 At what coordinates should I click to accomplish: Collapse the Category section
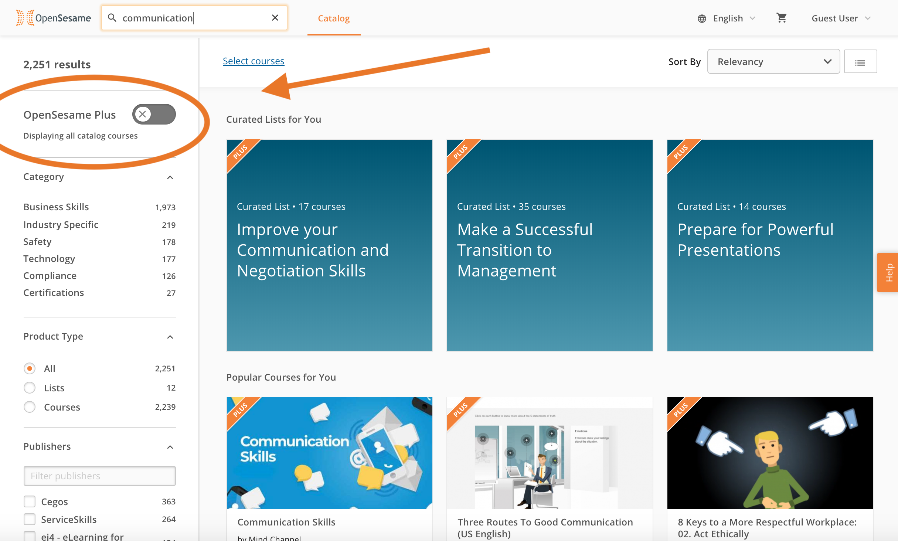170,177
